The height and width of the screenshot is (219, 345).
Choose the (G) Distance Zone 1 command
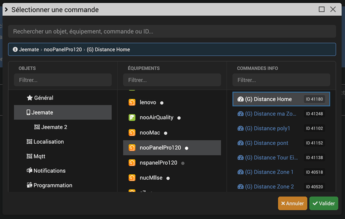(281, 172)
